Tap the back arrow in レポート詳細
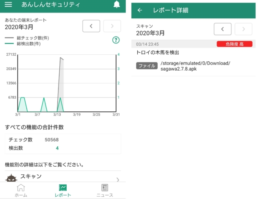260x204 pixels. pyautogui.click(x=140, y=10)
